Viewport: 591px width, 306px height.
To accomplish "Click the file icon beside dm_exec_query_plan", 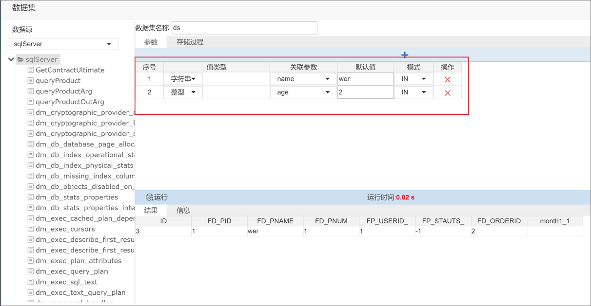I will [x=31, y=271].
